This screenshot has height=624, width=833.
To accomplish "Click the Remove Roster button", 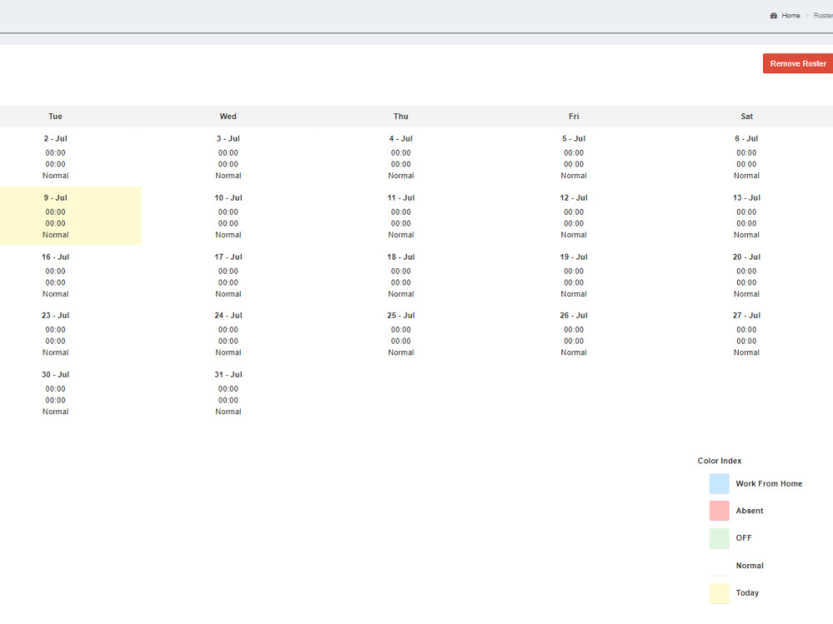I will tap(798, 63).
